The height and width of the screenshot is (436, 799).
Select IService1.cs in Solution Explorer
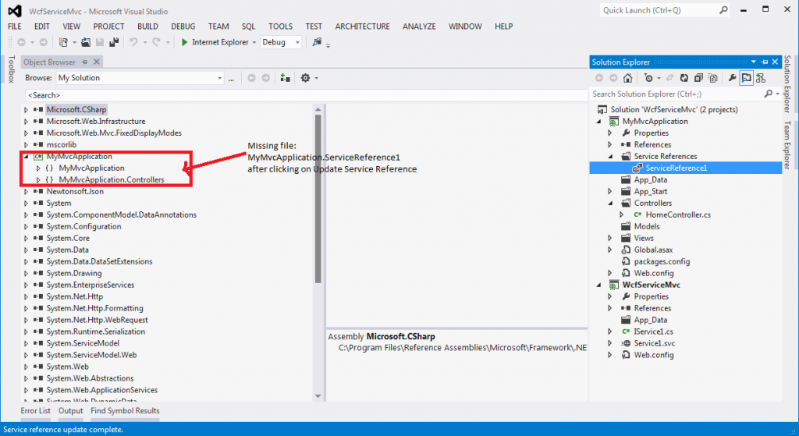[653, 331]
